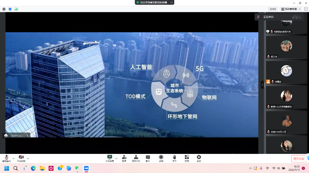
Task: Click the network signal status icon
Action: [x=16, y=9]
